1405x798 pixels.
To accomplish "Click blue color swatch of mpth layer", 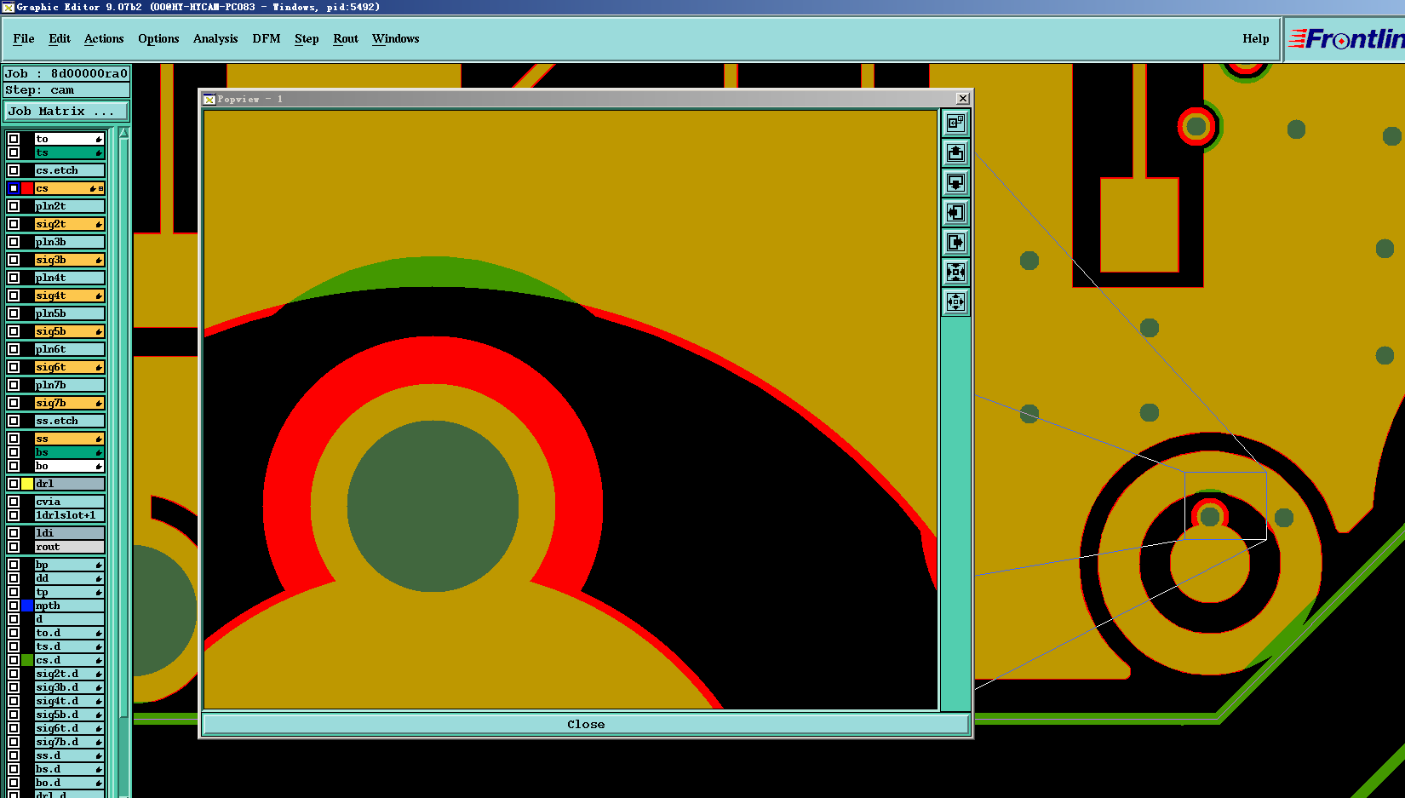I will 27,606.
